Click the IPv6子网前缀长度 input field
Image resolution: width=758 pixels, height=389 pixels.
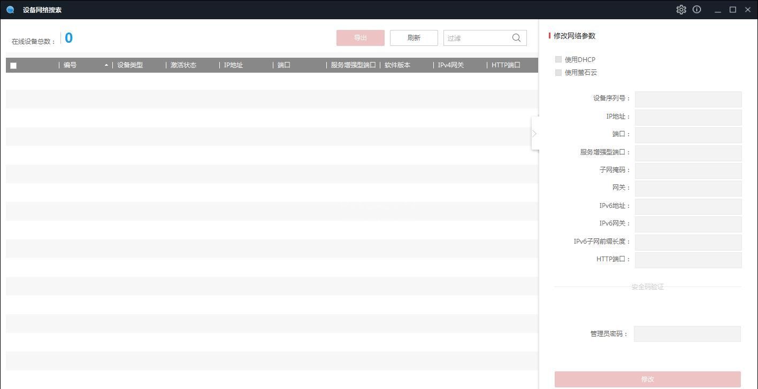[688, 243]
